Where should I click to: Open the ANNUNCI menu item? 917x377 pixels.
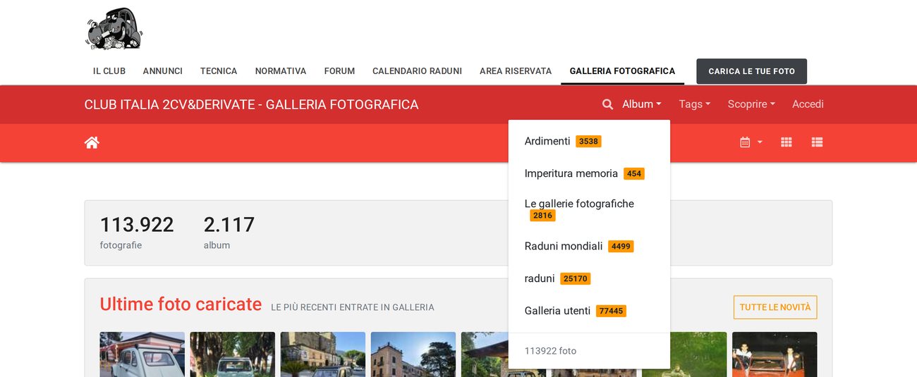[163, 71]
